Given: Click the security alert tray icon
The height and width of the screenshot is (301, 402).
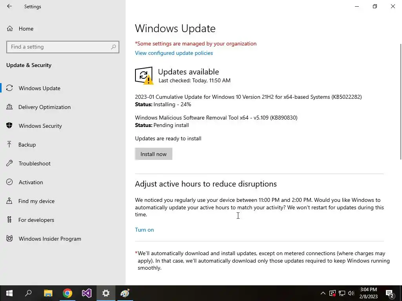Looking at the screenshot, I should click(333, 293).
